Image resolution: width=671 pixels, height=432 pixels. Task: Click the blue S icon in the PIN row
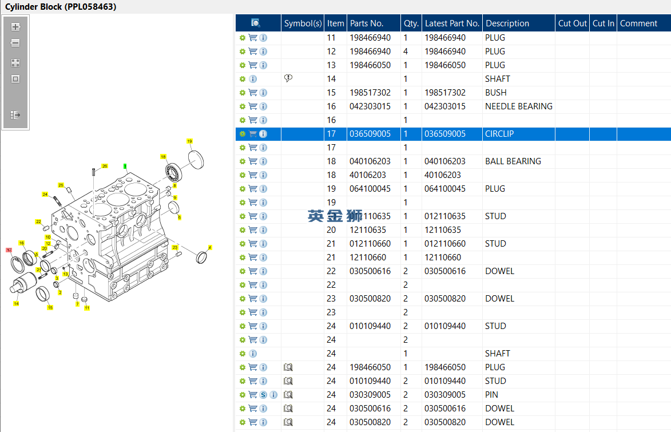click(263, 395)
